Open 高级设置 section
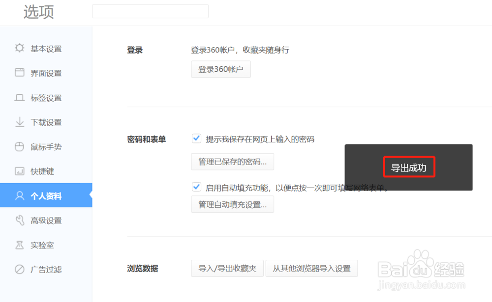Screen dimensions: 492x302 pos(46,220)
